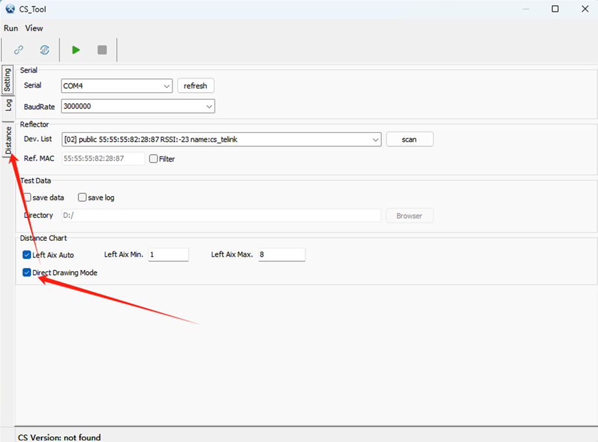Edit the Left Aix Min. value field
Image resolution: width=598 pixels, height=442 pixels.
(168, 254)
